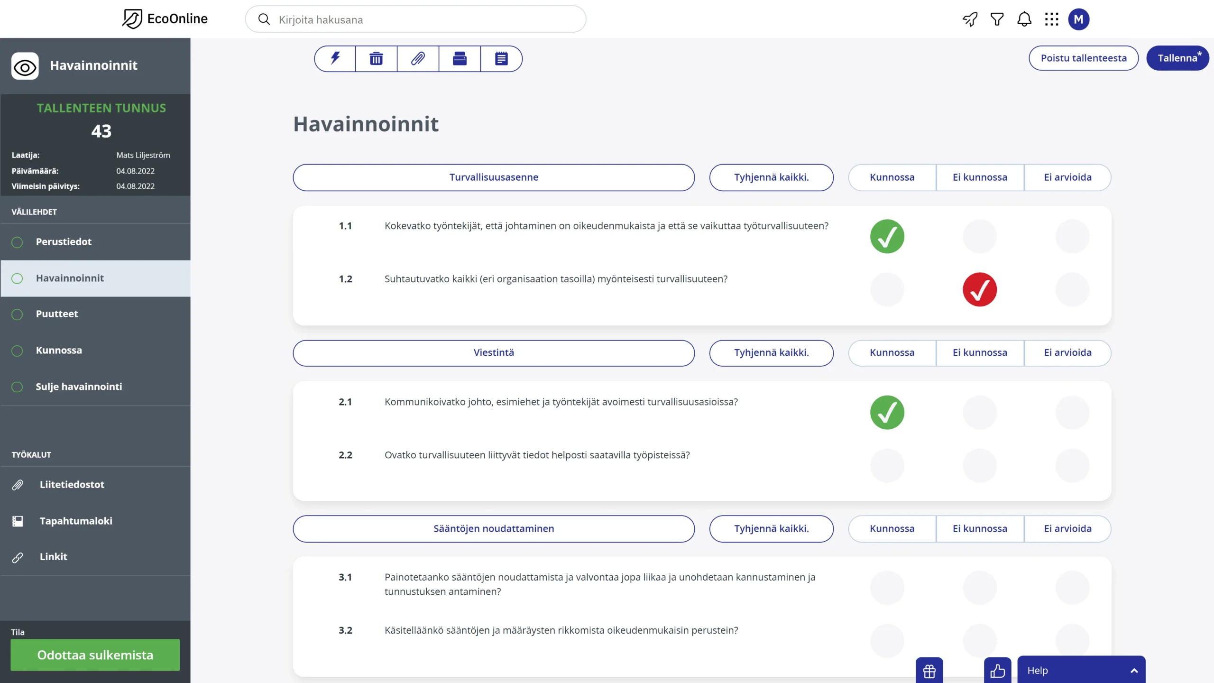Collapse the Turvallisuusasenne section header
1214x683 pixels.
tap(494, 177)
